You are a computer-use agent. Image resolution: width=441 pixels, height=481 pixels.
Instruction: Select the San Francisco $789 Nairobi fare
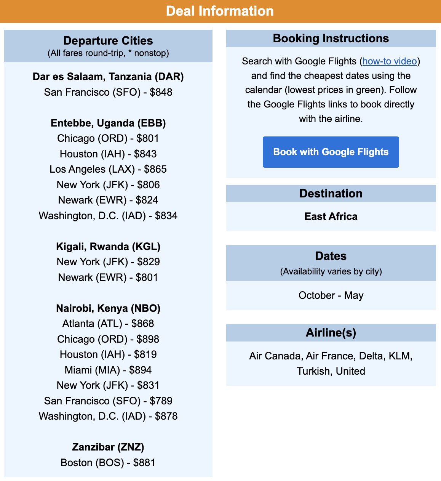point(108,401)
